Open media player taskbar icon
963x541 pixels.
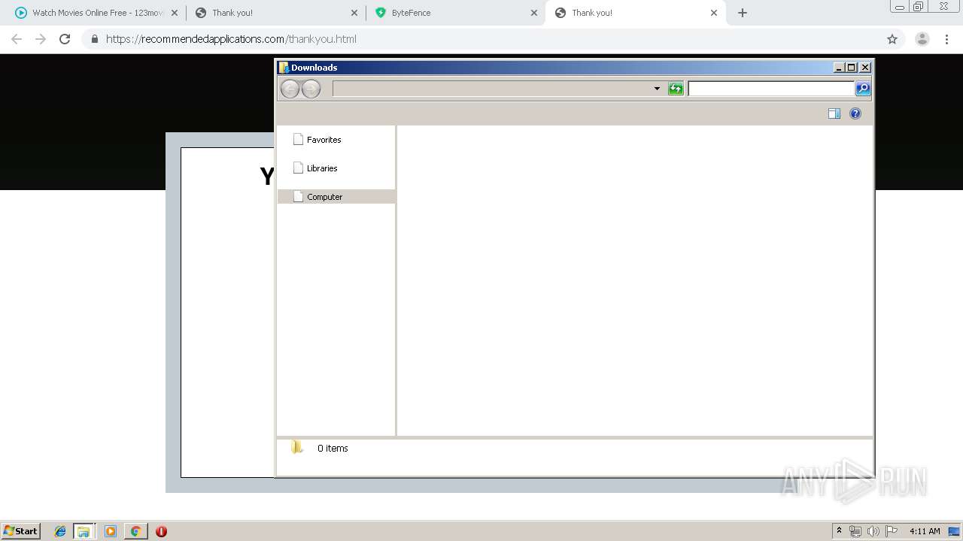(111, 531)
